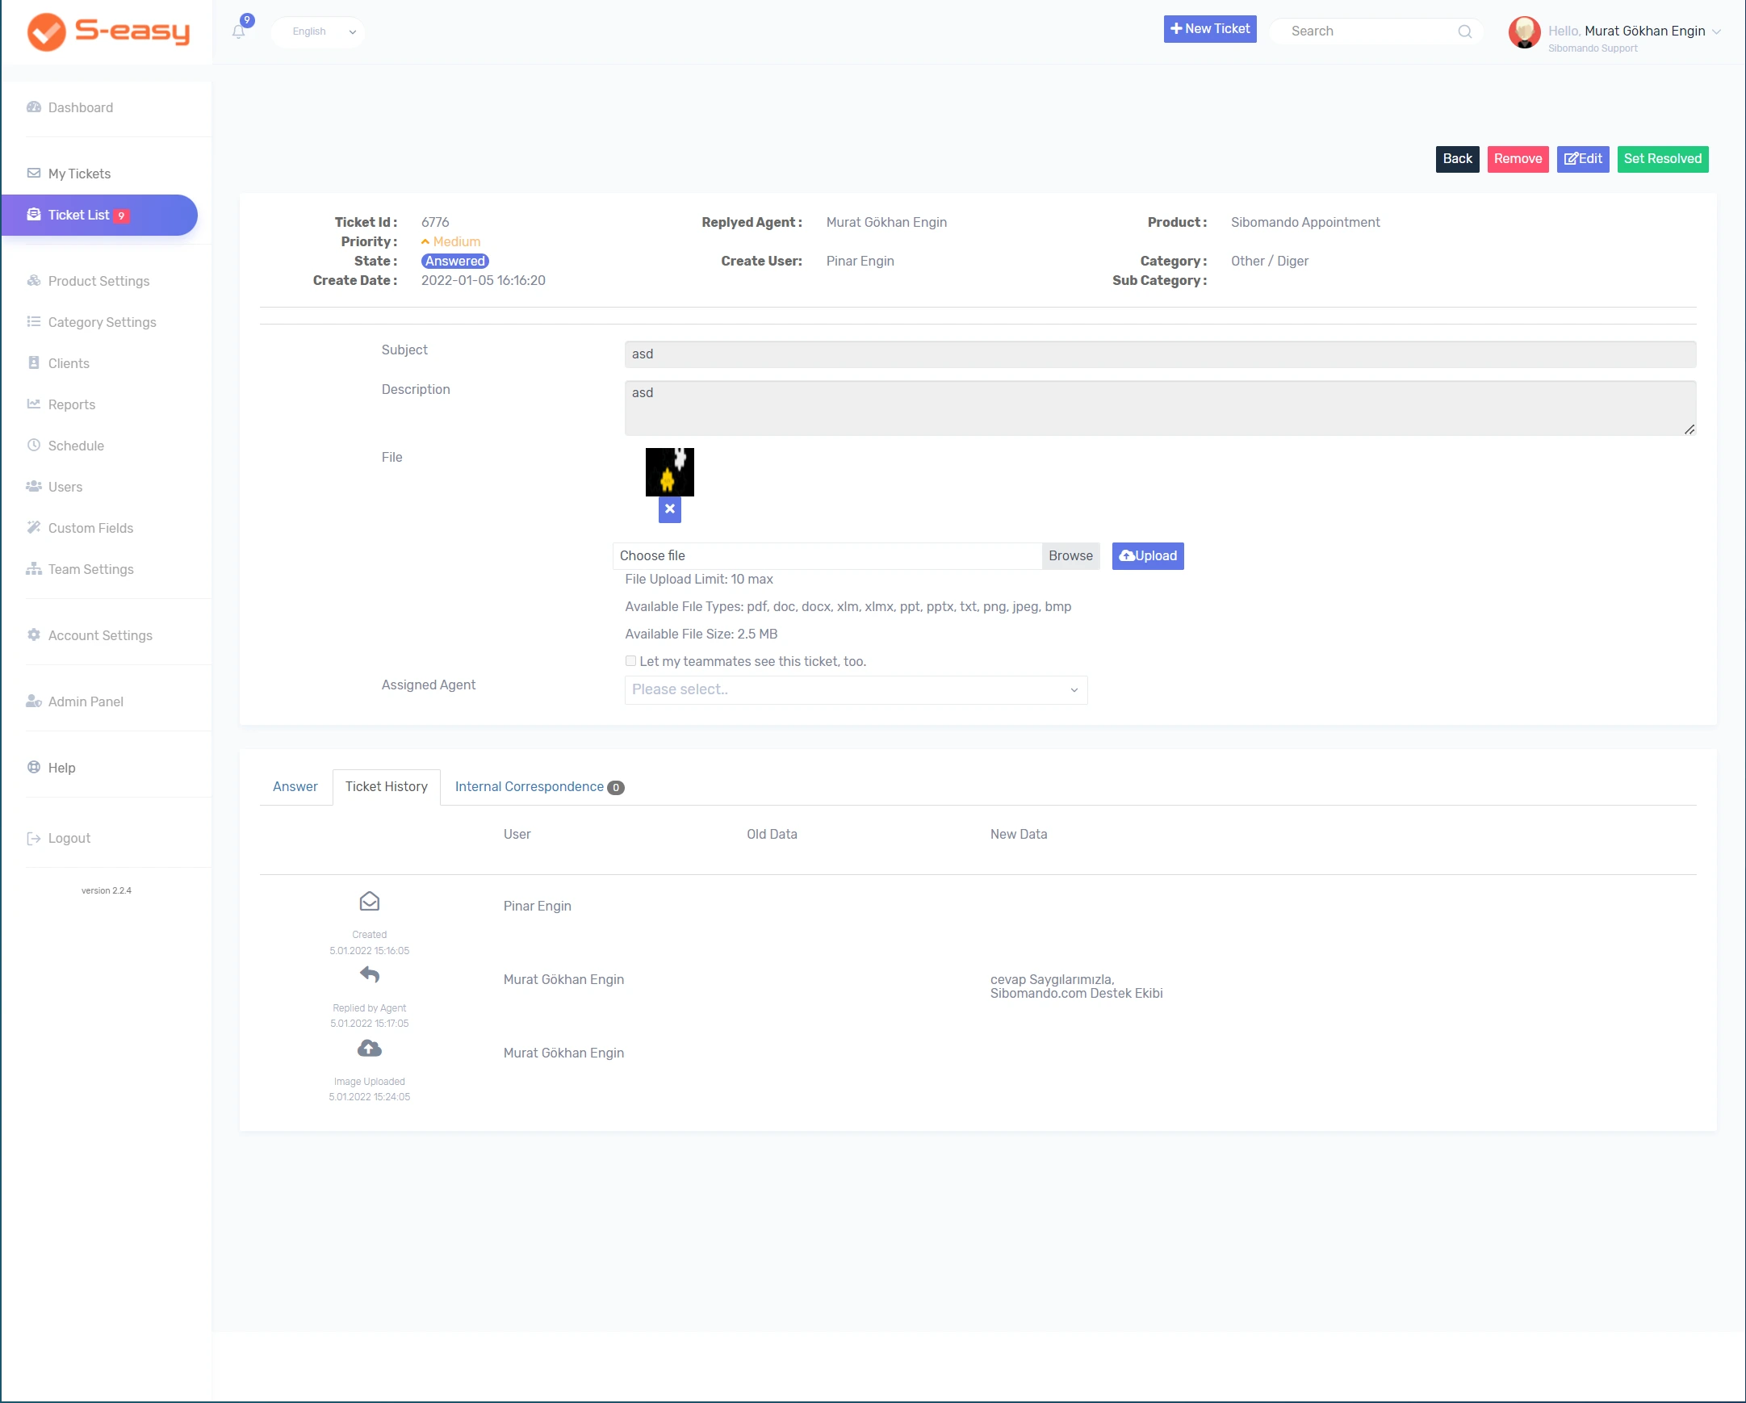
Task: Click the user avatar picture
Action: click(1524, 31)
